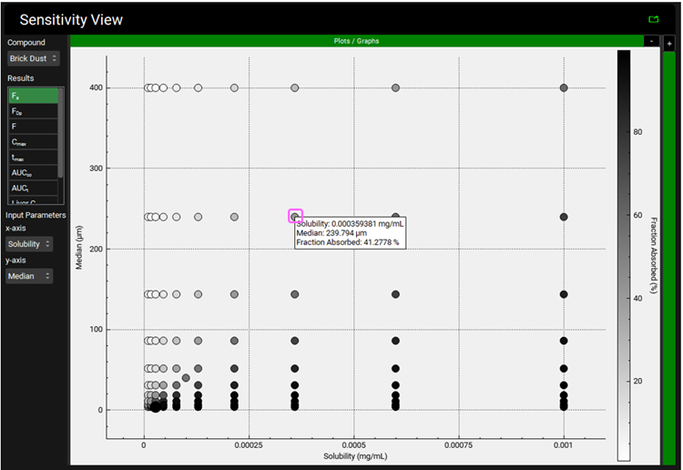Click the green export icon in header
683x470 pixels.
tap(652, 18)
